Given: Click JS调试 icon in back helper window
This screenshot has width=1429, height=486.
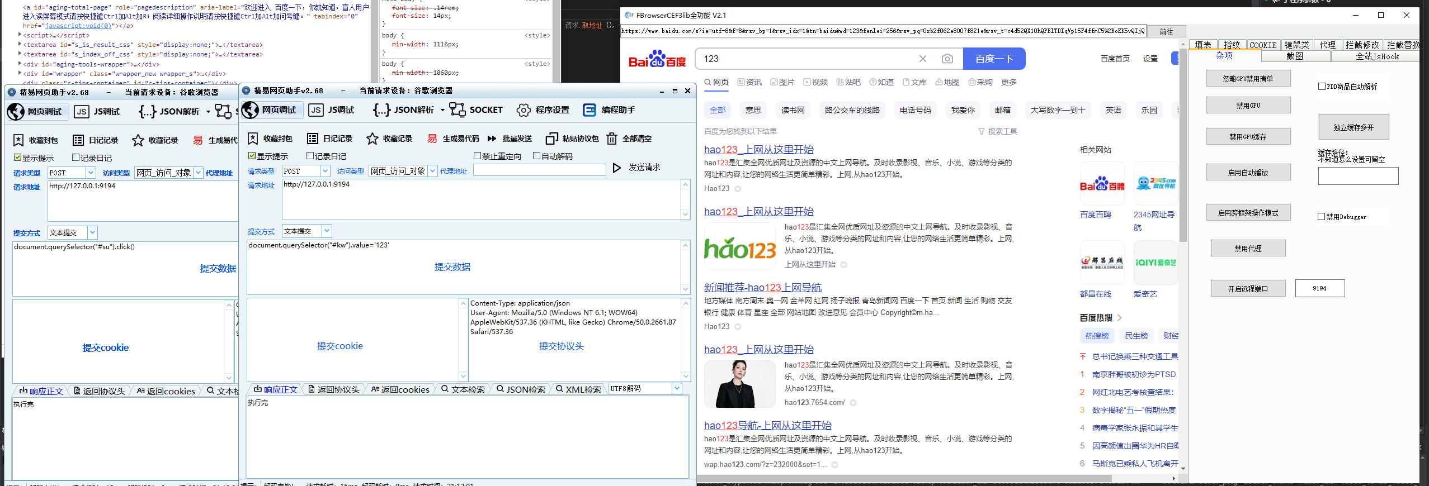Looking at the screenshot, I should click(82, 112).
